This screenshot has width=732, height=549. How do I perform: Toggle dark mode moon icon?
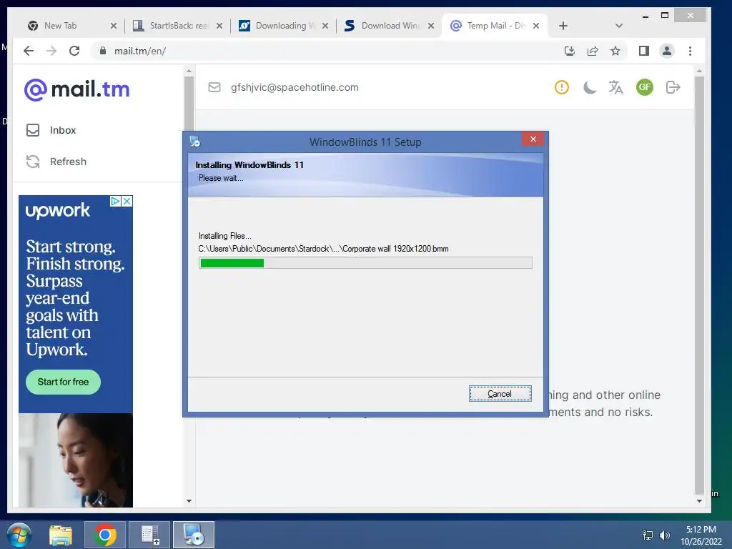tap(590, 87)
